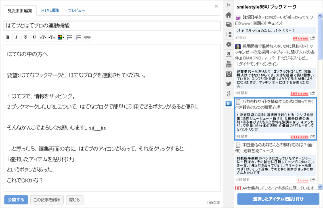This screenshot has width=323, height=208.
Task: Click the 199文字 character count
Action: pyautogui.click(x=213, y=203)
